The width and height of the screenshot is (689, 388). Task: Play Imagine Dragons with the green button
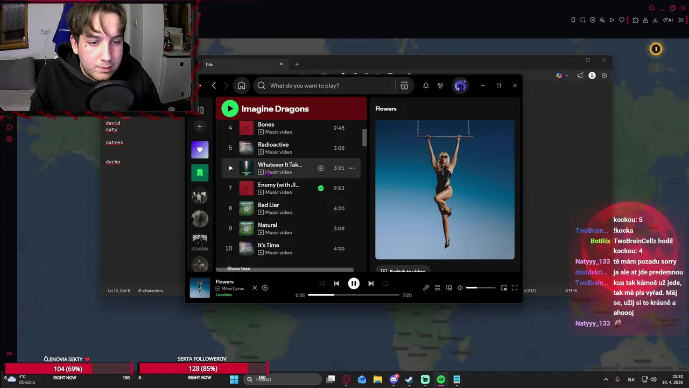tap(230, 109)
